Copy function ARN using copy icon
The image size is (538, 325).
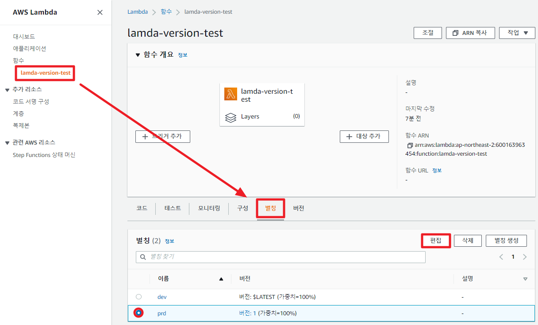pyautogui.click(x=410, y=145)
